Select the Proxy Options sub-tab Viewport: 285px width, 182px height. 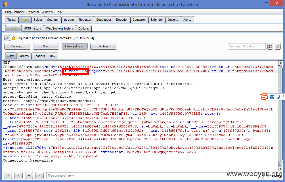pyautogui.click(x=84, y=29)
